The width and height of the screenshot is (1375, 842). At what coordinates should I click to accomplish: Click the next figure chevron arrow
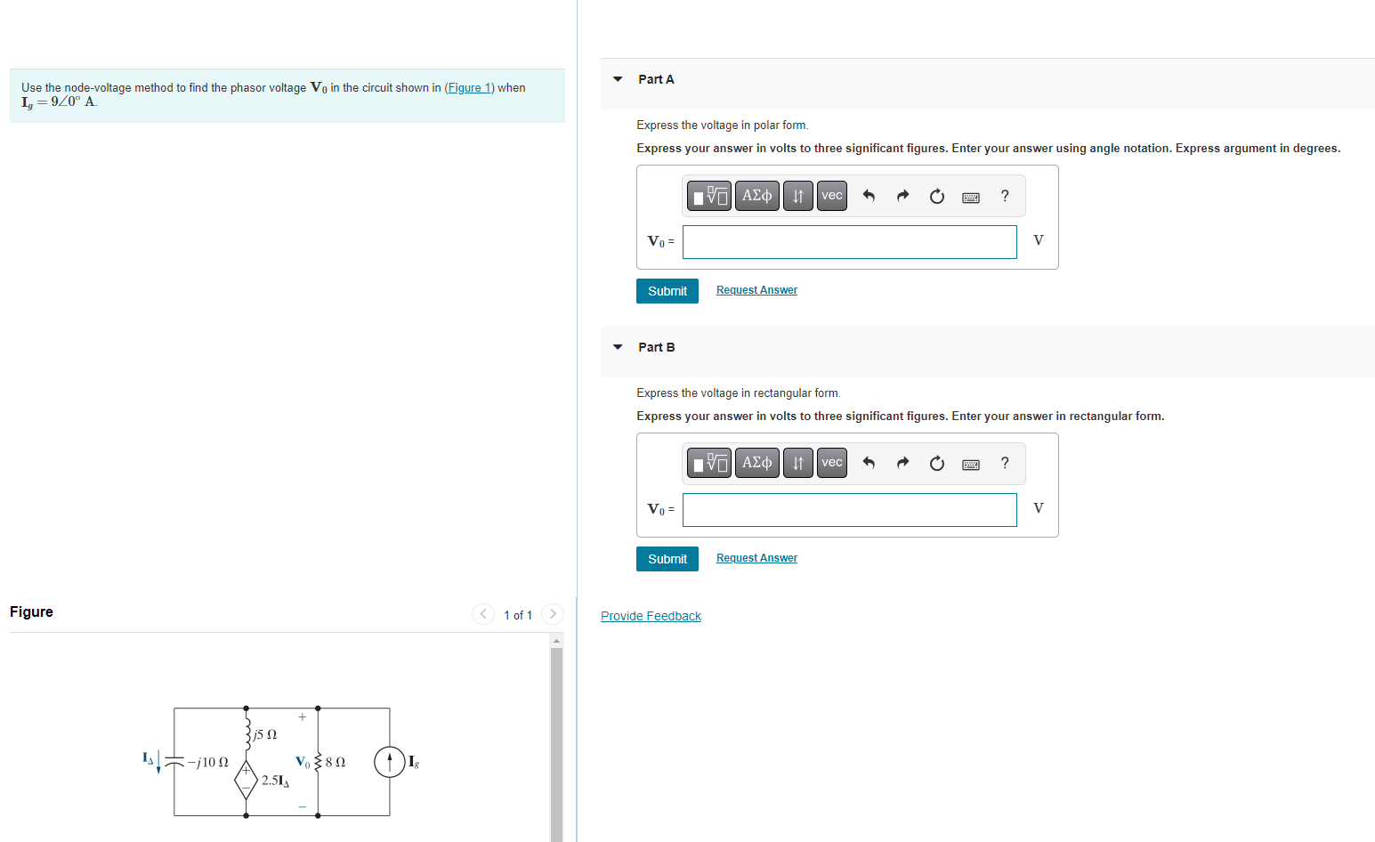pos(552,614)
